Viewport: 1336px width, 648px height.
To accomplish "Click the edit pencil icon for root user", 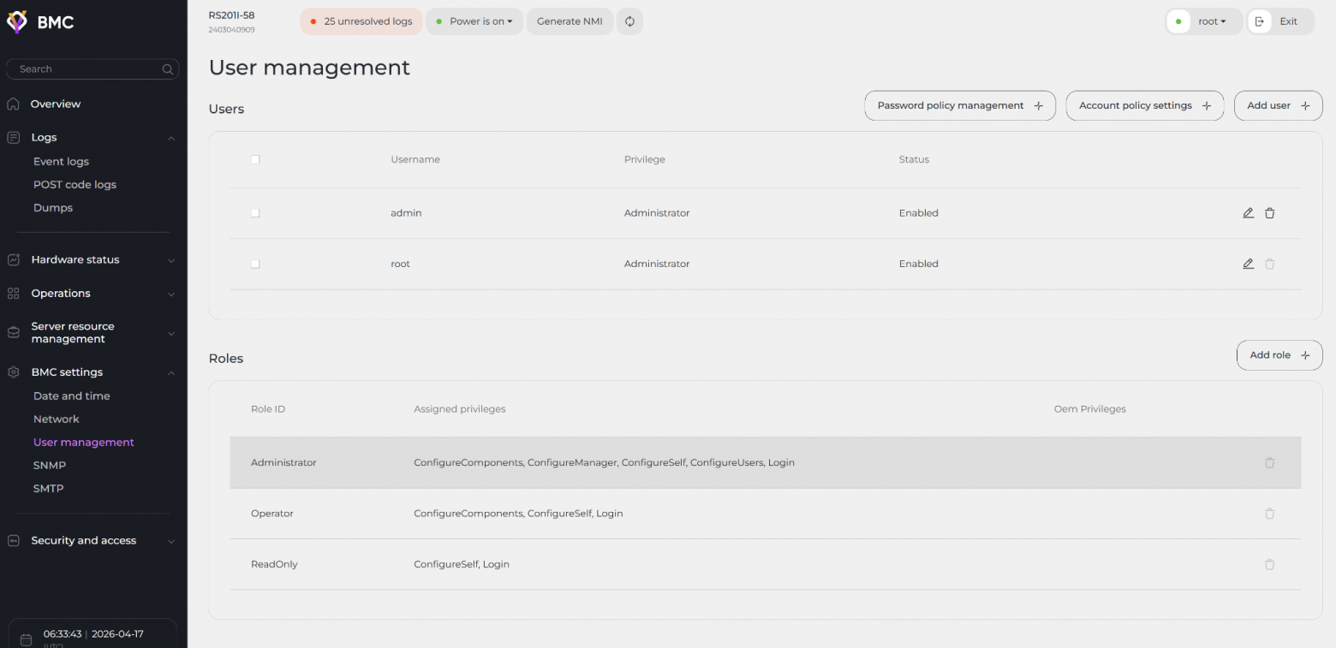I will point(1248,264).
